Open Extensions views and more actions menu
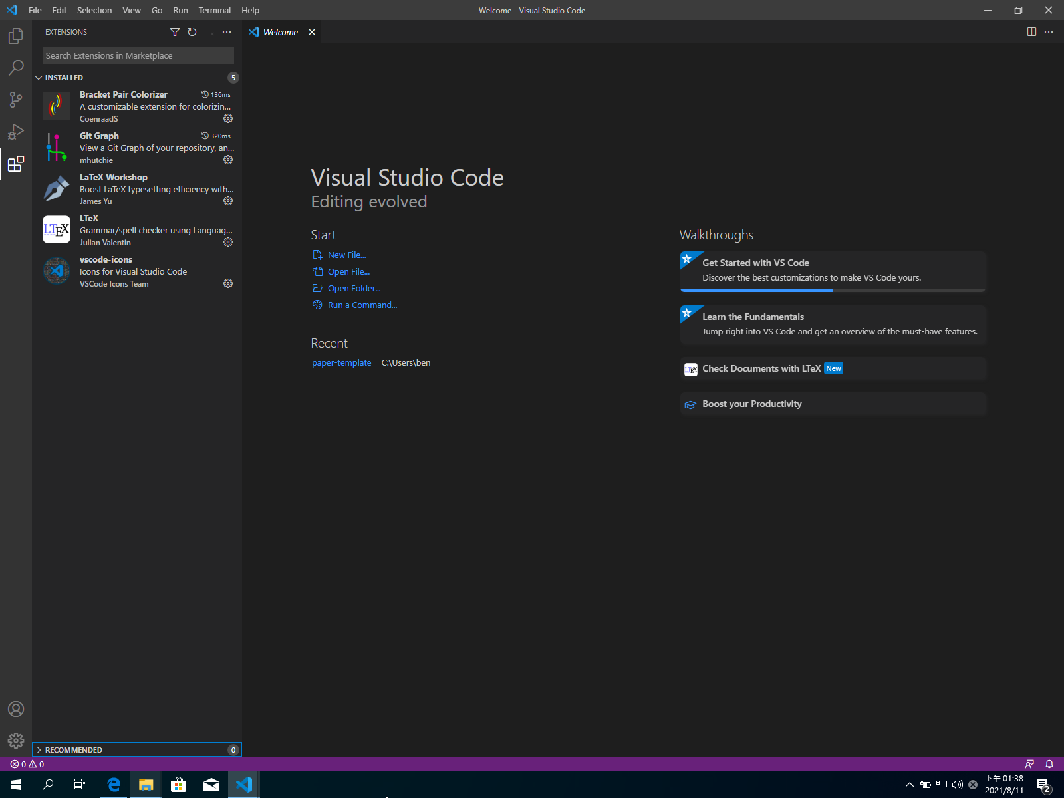The image size is (1064, 798). coord(227,32)
